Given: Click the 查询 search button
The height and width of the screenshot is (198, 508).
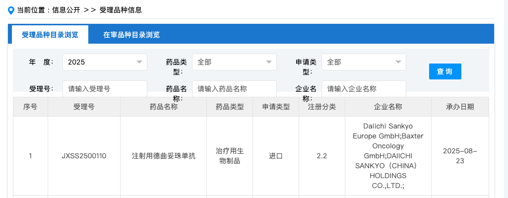Looking at the screenshot, I should point(445,71).
